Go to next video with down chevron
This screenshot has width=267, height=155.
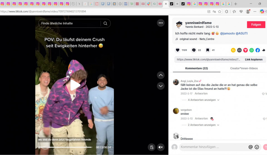160,86
